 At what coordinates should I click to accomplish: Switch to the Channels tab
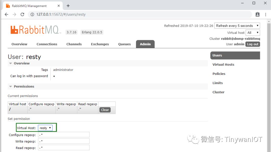pyautogui.click(x=74, y=44)
